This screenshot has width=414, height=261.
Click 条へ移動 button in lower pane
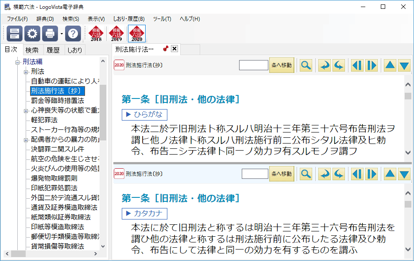(x=282, y=174)
